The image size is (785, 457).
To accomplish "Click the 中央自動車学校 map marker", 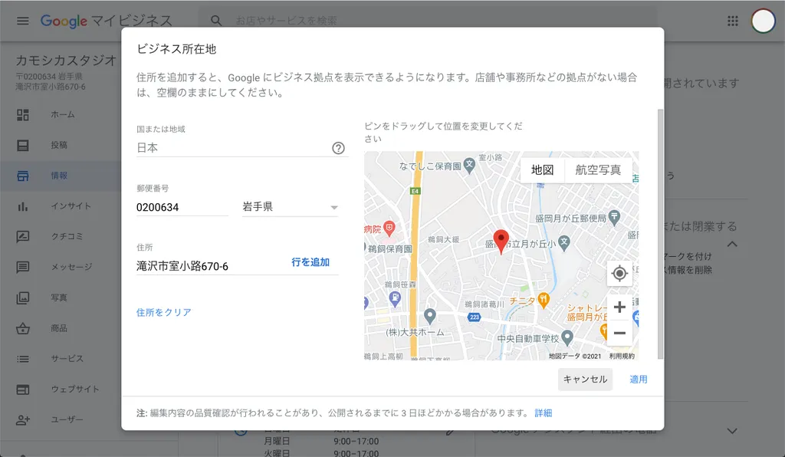I will [x=567, y=338].
